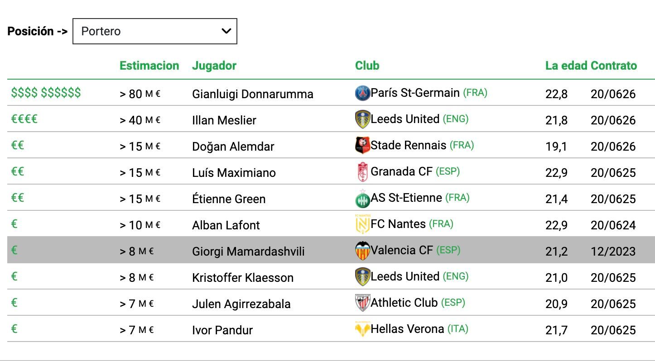Open Gianluigi Donnarumma player name
Screen dimensions: 655x361
point(252,94)
